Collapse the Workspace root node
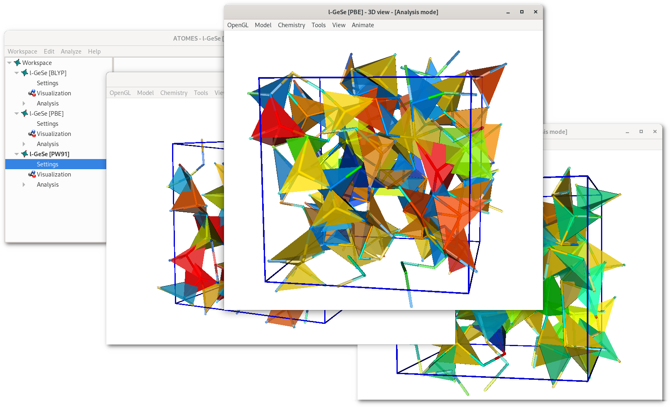The height and width of the screenshot is (409, 670). 9,62
